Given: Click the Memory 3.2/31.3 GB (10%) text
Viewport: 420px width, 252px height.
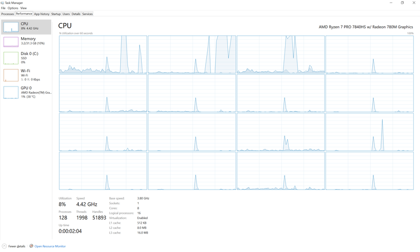Looking at the screenshot, I should (x=33, y=43).
